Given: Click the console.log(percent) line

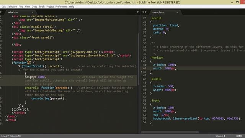Looking at the screenshot, I should pos(49,99).
